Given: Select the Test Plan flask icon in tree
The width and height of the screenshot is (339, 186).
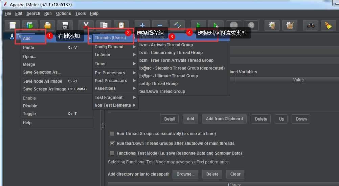Looking at the screenshot, I should point(12,36).
